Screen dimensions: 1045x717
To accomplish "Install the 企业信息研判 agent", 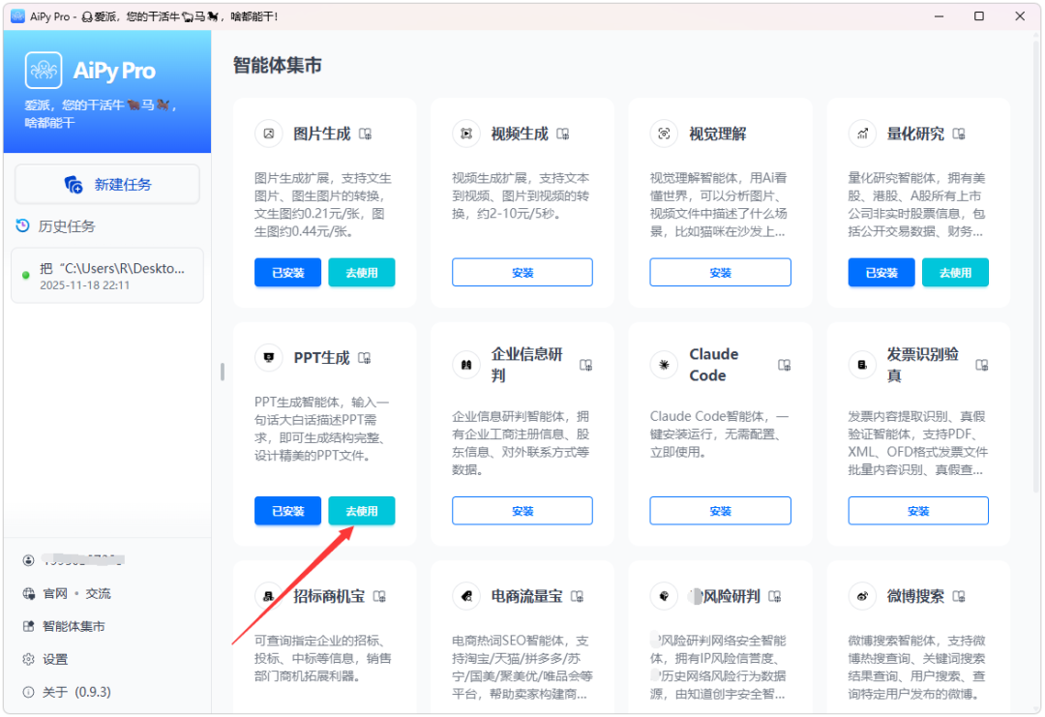I will pos(522,511).
